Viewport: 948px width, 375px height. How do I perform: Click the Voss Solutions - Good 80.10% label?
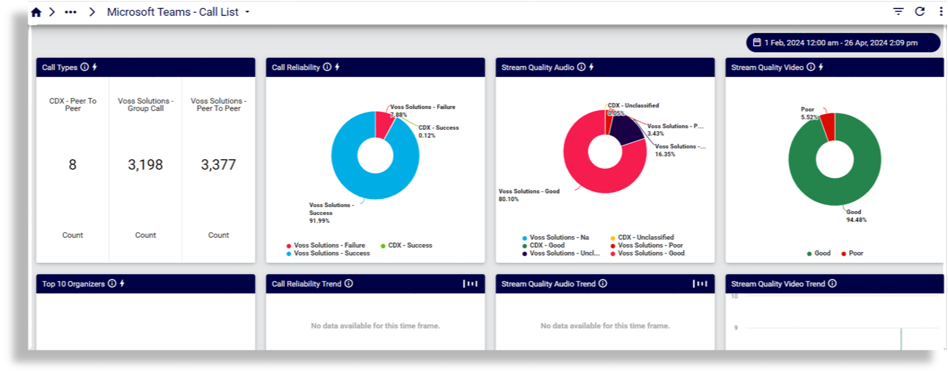pos(529,195)
